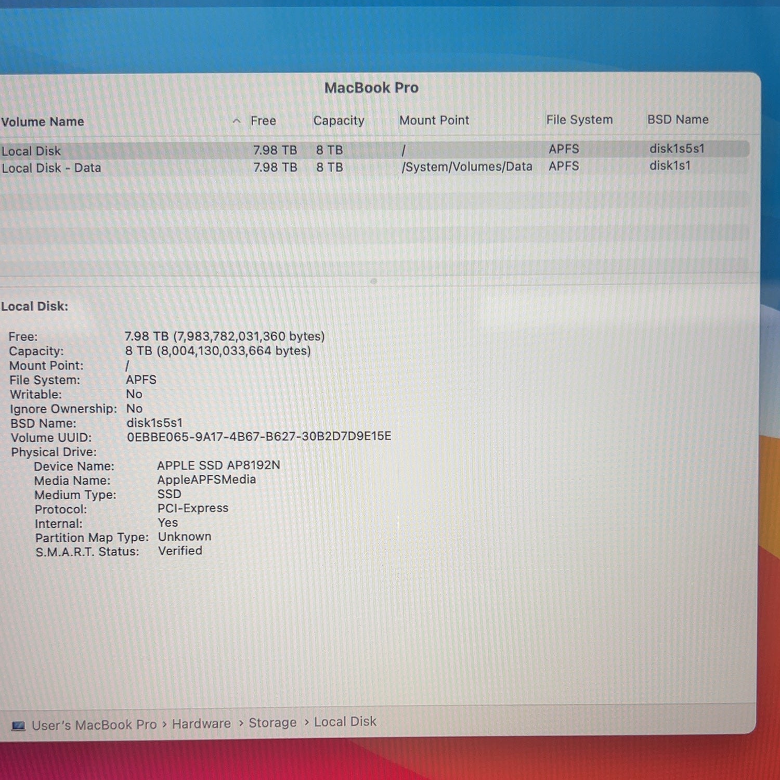Screen dimensions: 780x780
Task: Click the laptop icon in the path bar
Action: click(18, 725)
